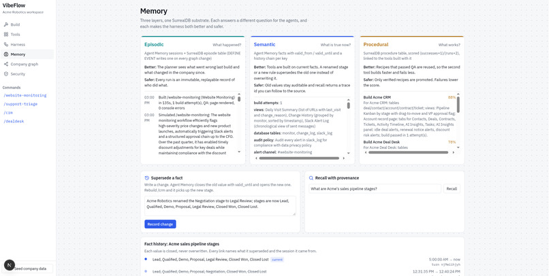Click the 88% score for Build Acme CRM
The width and height of the screenshot is (549, 276).
[452, 97]
